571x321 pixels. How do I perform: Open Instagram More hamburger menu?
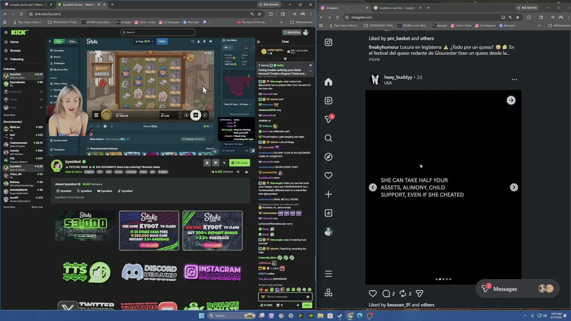328,274
